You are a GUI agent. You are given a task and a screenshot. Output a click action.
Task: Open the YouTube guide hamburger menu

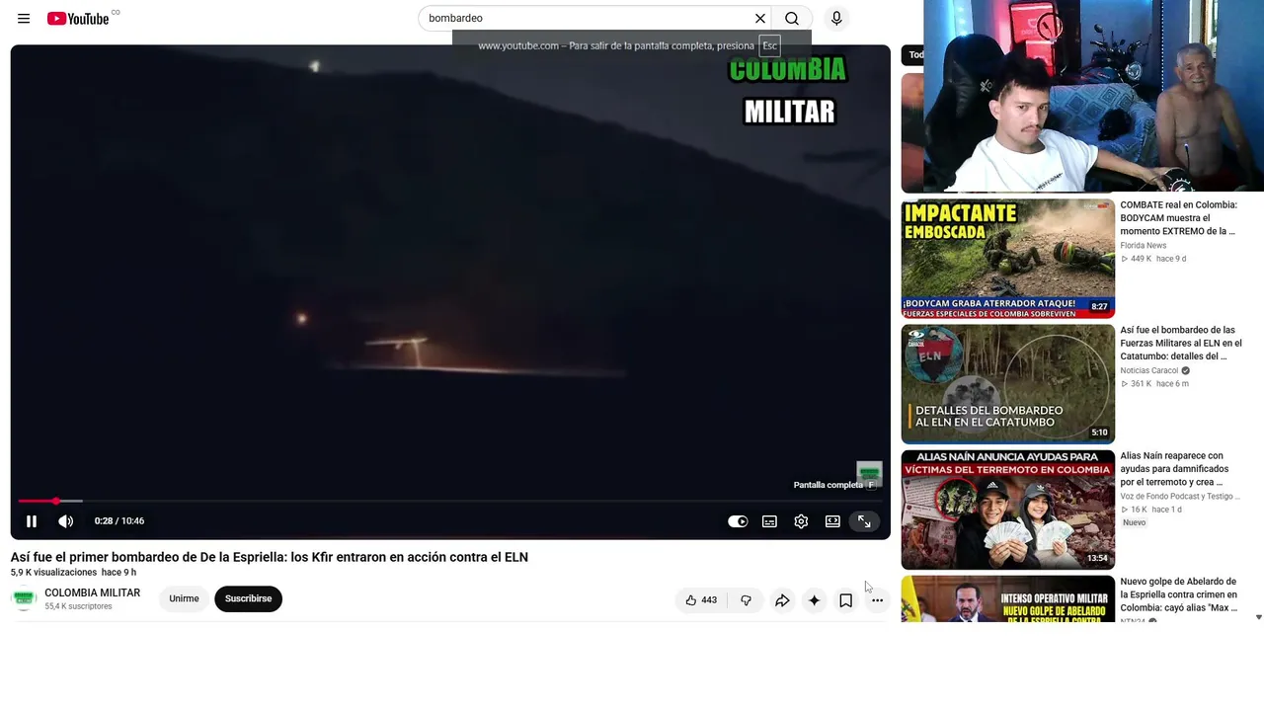click(x=24, y=19)
